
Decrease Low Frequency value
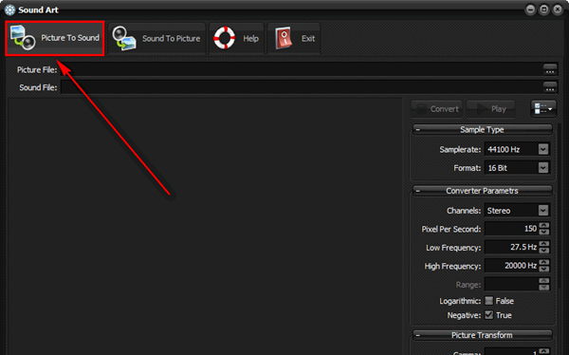click(x=544, y=251)
